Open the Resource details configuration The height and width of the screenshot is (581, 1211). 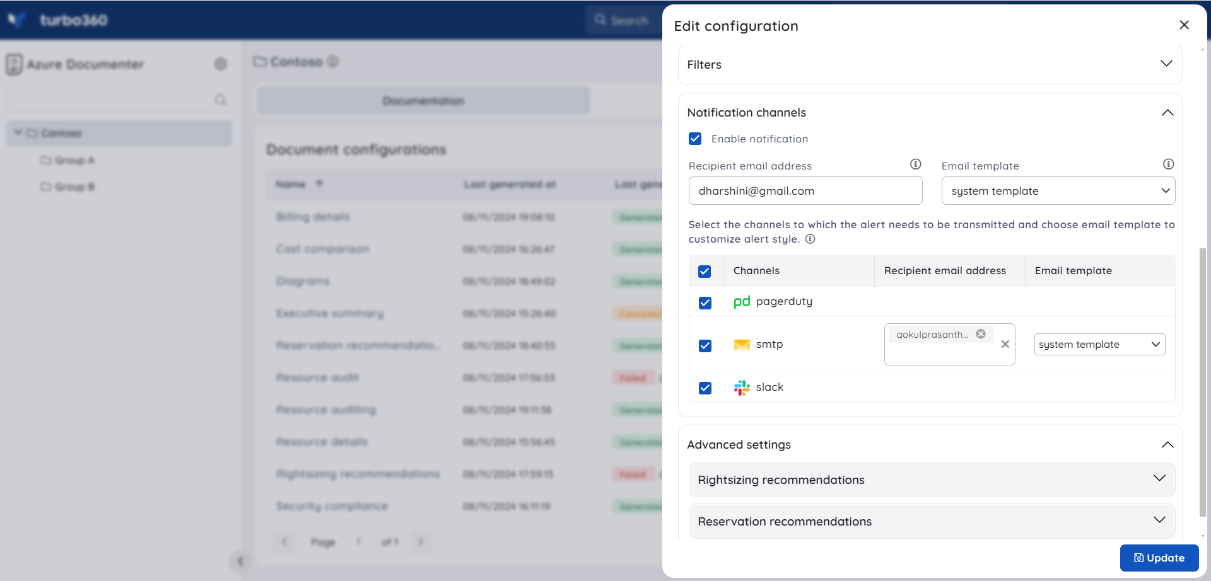point(322,442)
